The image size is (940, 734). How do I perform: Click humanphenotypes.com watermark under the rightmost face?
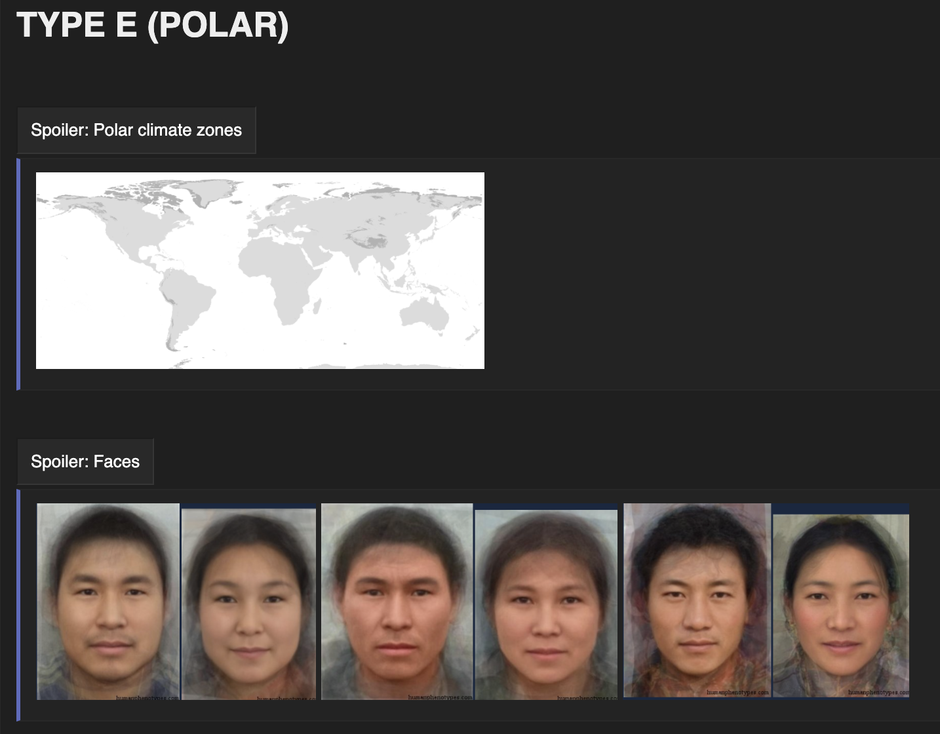(x=878, y=692)
